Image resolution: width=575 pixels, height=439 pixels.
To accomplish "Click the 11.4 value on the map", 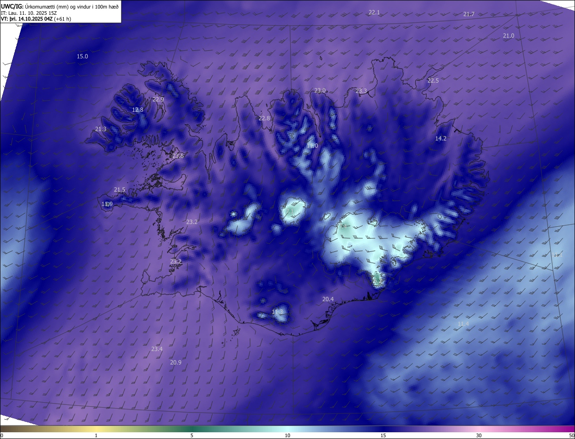I will [x=463, y=324].
